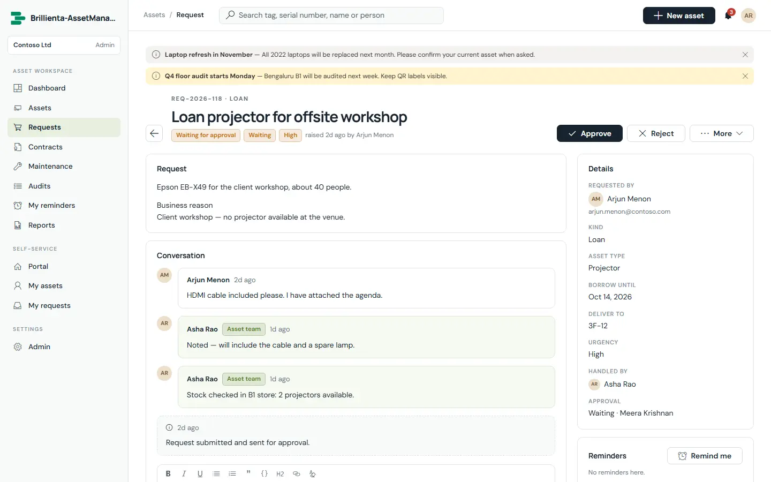The width and height of the screenshot is (771, 482).
Task: Click the Brillienta logo icon
Action: [18, 18]
